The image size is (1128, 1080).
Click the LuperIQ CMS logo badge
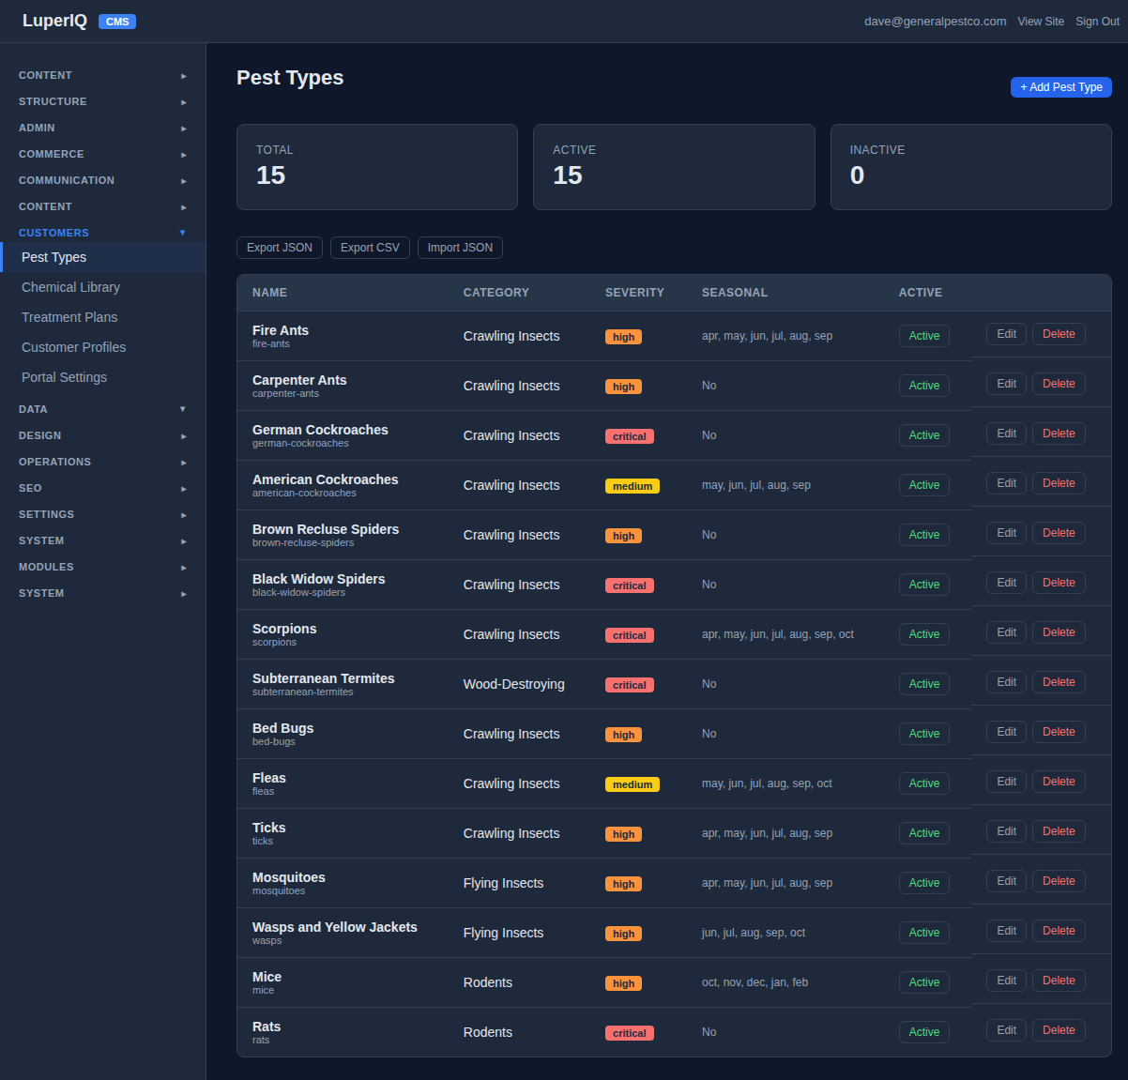(x=117, y=22)
